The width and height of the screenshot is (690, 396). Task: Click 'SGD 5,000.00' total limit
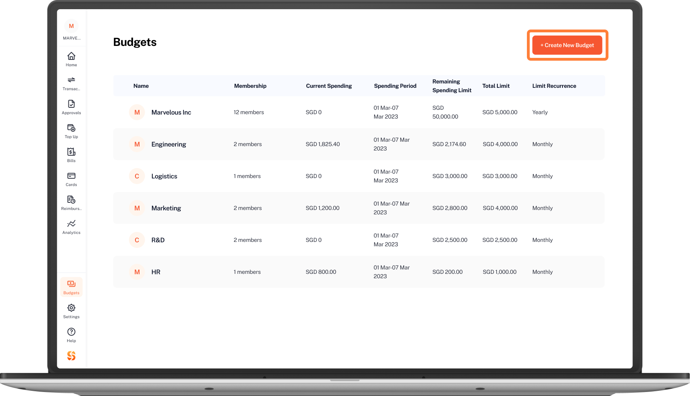(500, 112)
